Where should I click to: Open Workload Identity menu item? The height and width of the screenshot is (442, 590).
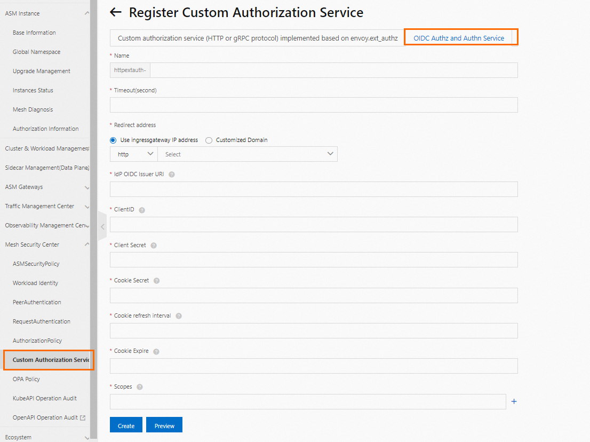pyautogui.click(x=35, y=283)
